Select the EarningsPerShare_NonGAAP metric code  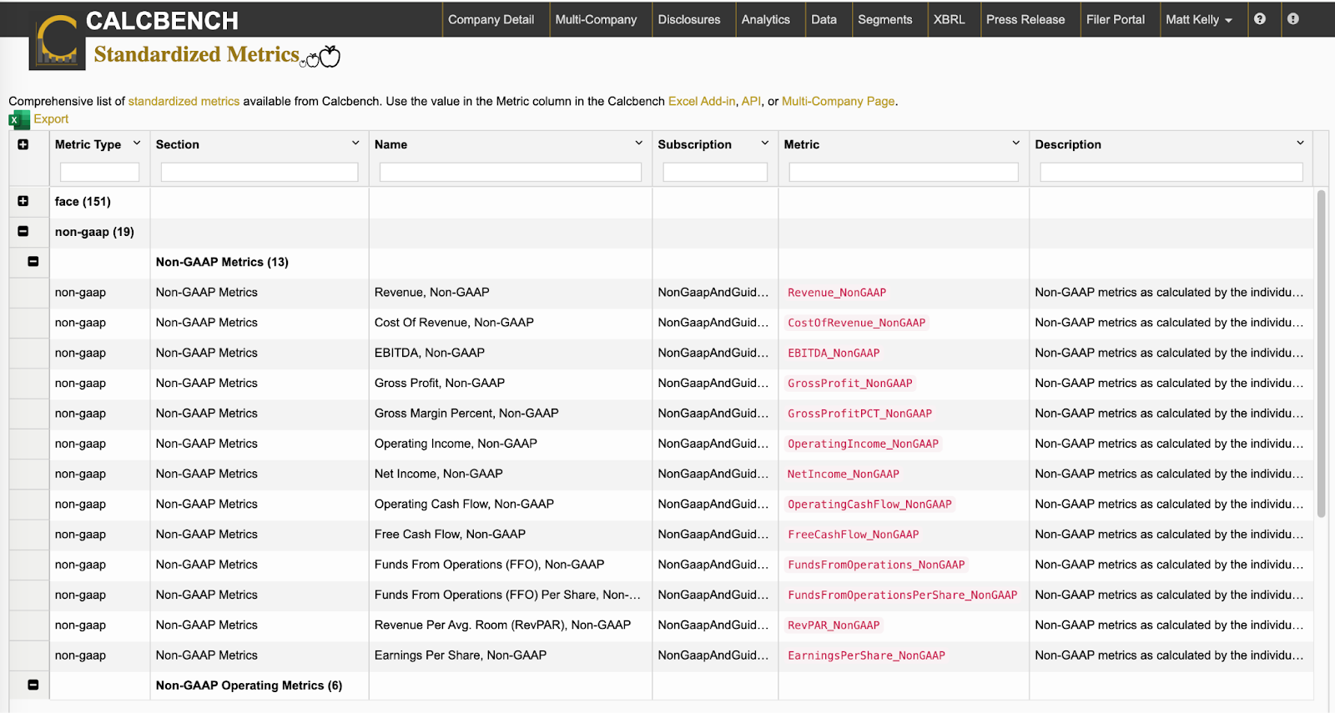point(866,655)
